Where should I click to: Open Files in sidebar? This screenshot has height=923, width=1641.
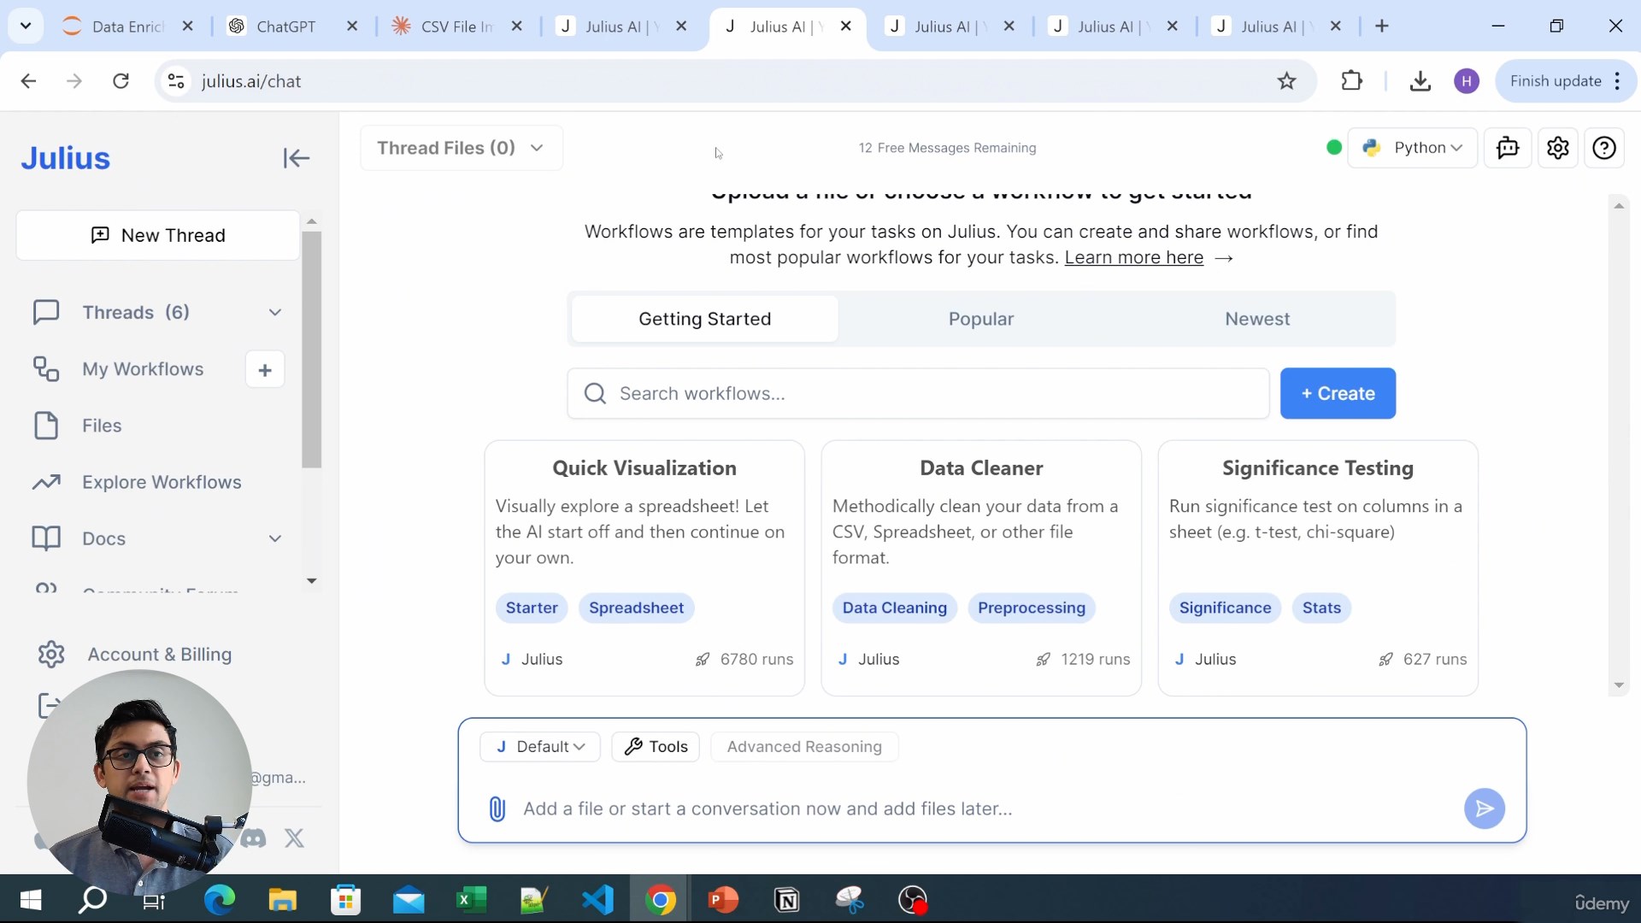(102, 426)
